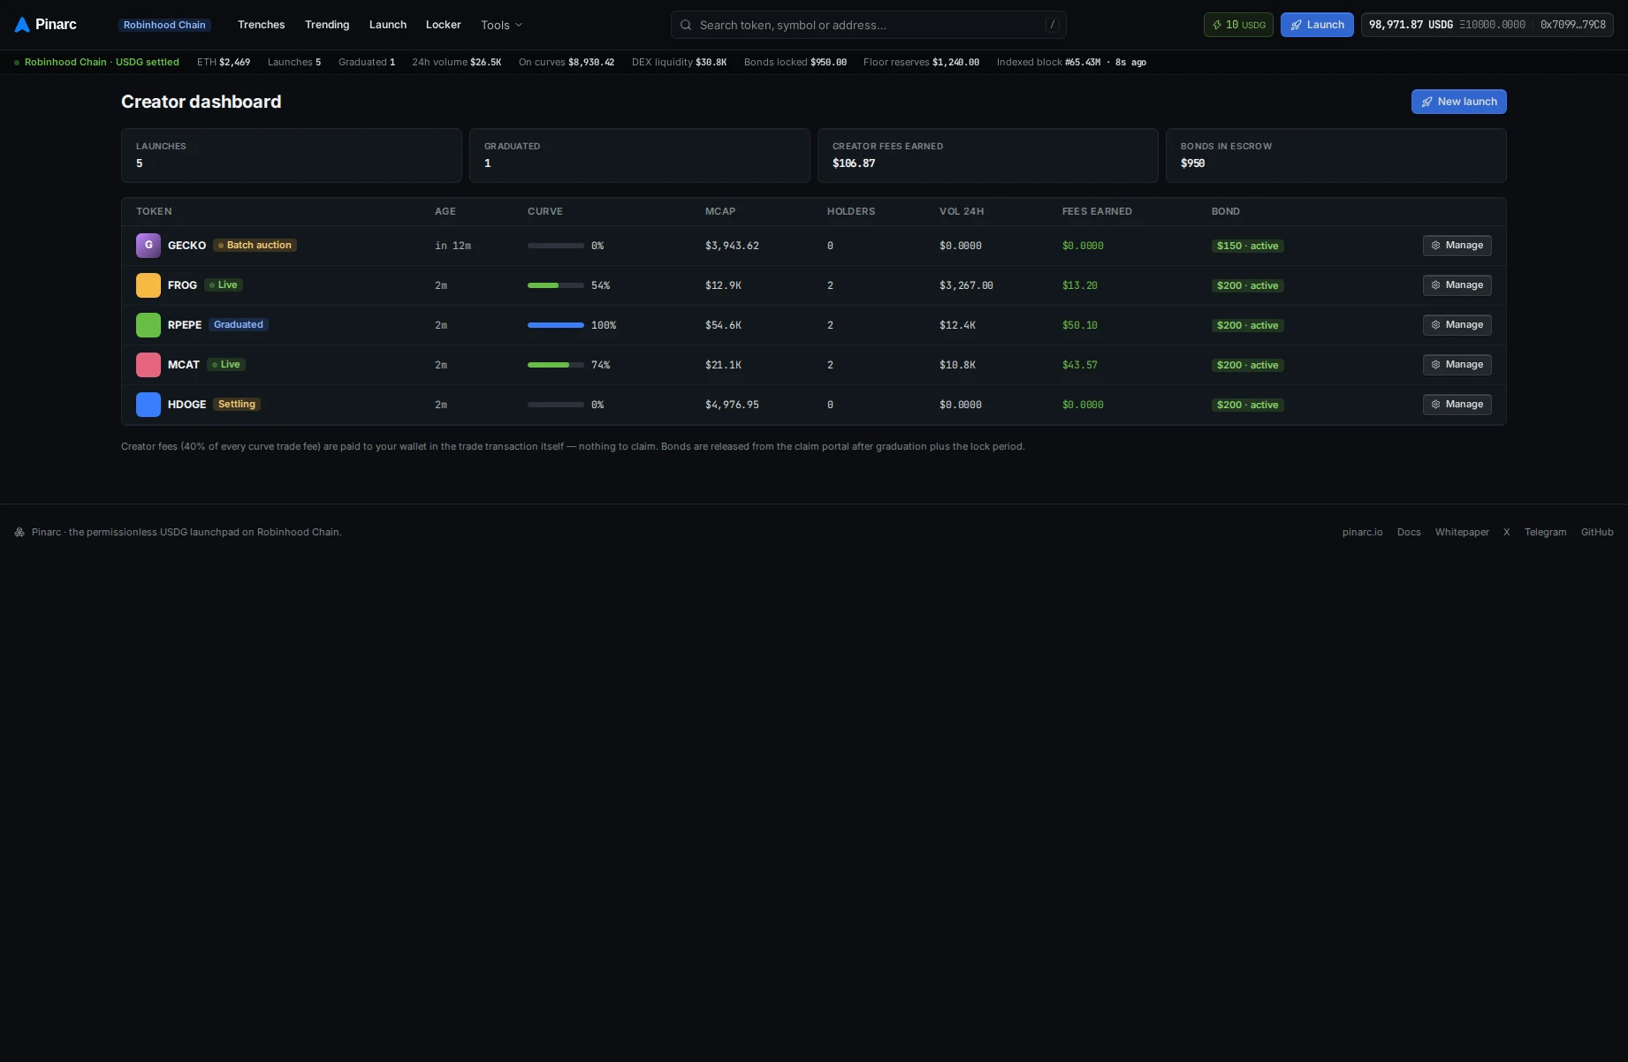
Task: Click the 24h volume $26.5K stat
Action: click(x=456, y=63)
